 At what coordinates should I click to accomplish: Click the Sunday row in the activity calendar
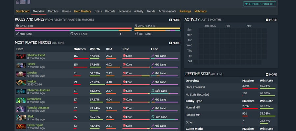[x=230, y=29]
